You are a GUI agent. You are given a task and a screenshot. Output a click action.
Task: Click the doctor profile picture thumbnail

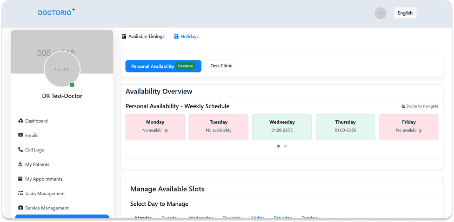[x=61, y=69]
